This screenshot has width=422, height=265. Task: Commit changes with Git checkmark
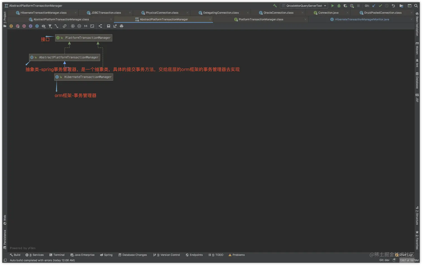380,6
